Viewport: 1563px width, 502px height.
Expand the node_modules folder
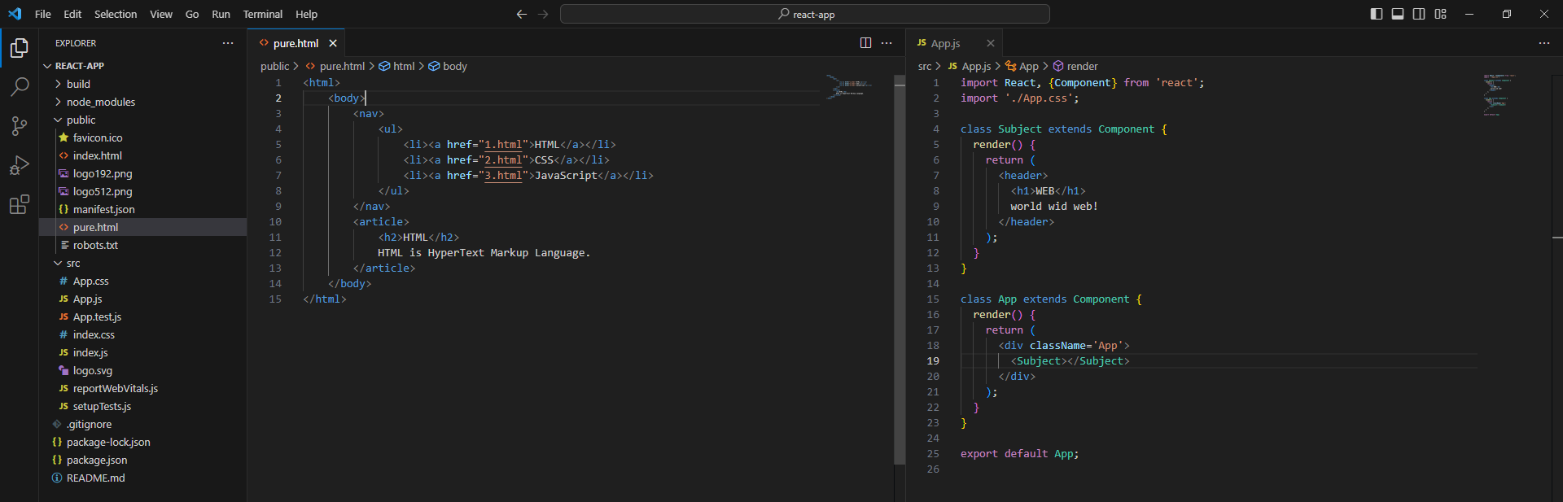coord(100,102)
